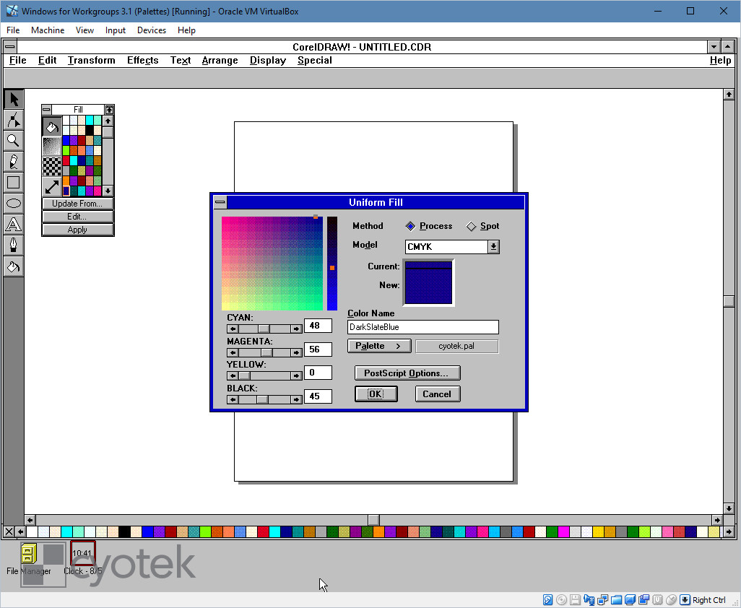
Task: Select the Pencil tool
Action: point(14,161)
